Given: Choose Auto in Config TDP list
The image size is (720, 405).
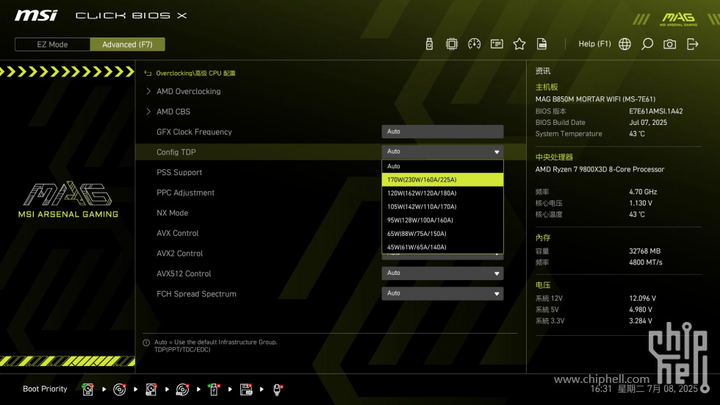Looking at the screenshot, I should [442, 166].
